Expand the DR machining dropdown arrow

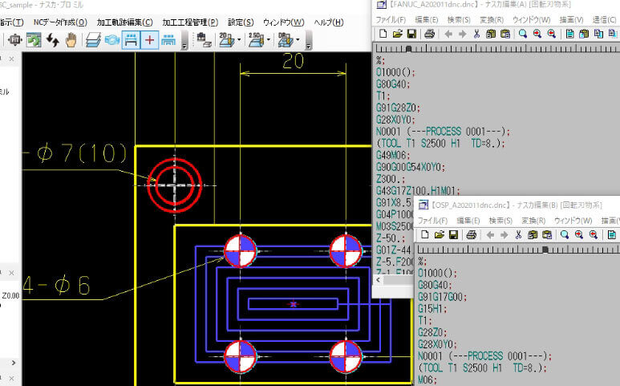tap(298, 40)
